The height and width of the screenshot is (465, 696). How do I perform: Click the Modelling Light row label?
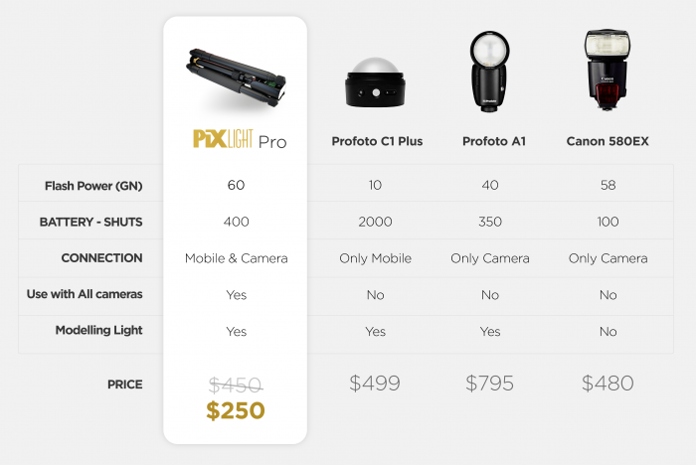(99, 330)
